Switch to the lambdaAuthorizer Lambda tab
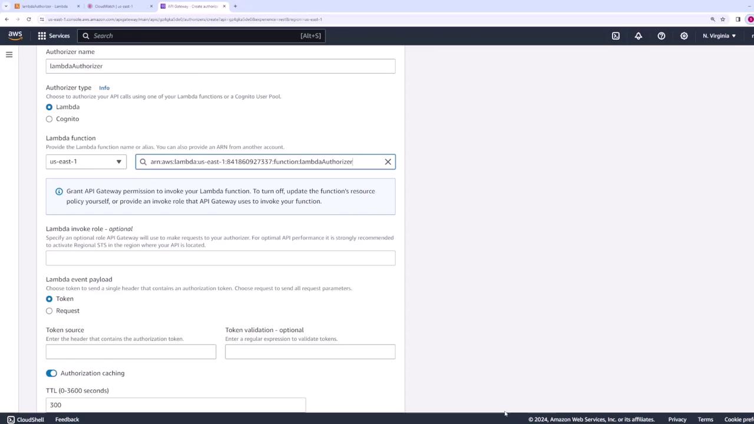 (x=45, y=6)
